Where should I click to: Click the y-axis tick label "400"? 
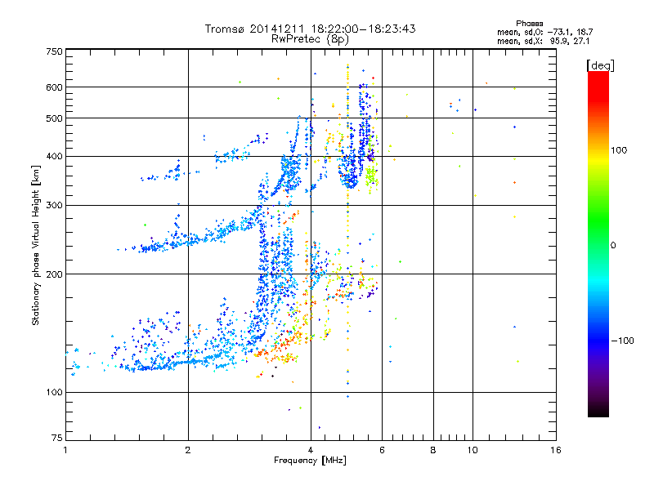(54, 157)
